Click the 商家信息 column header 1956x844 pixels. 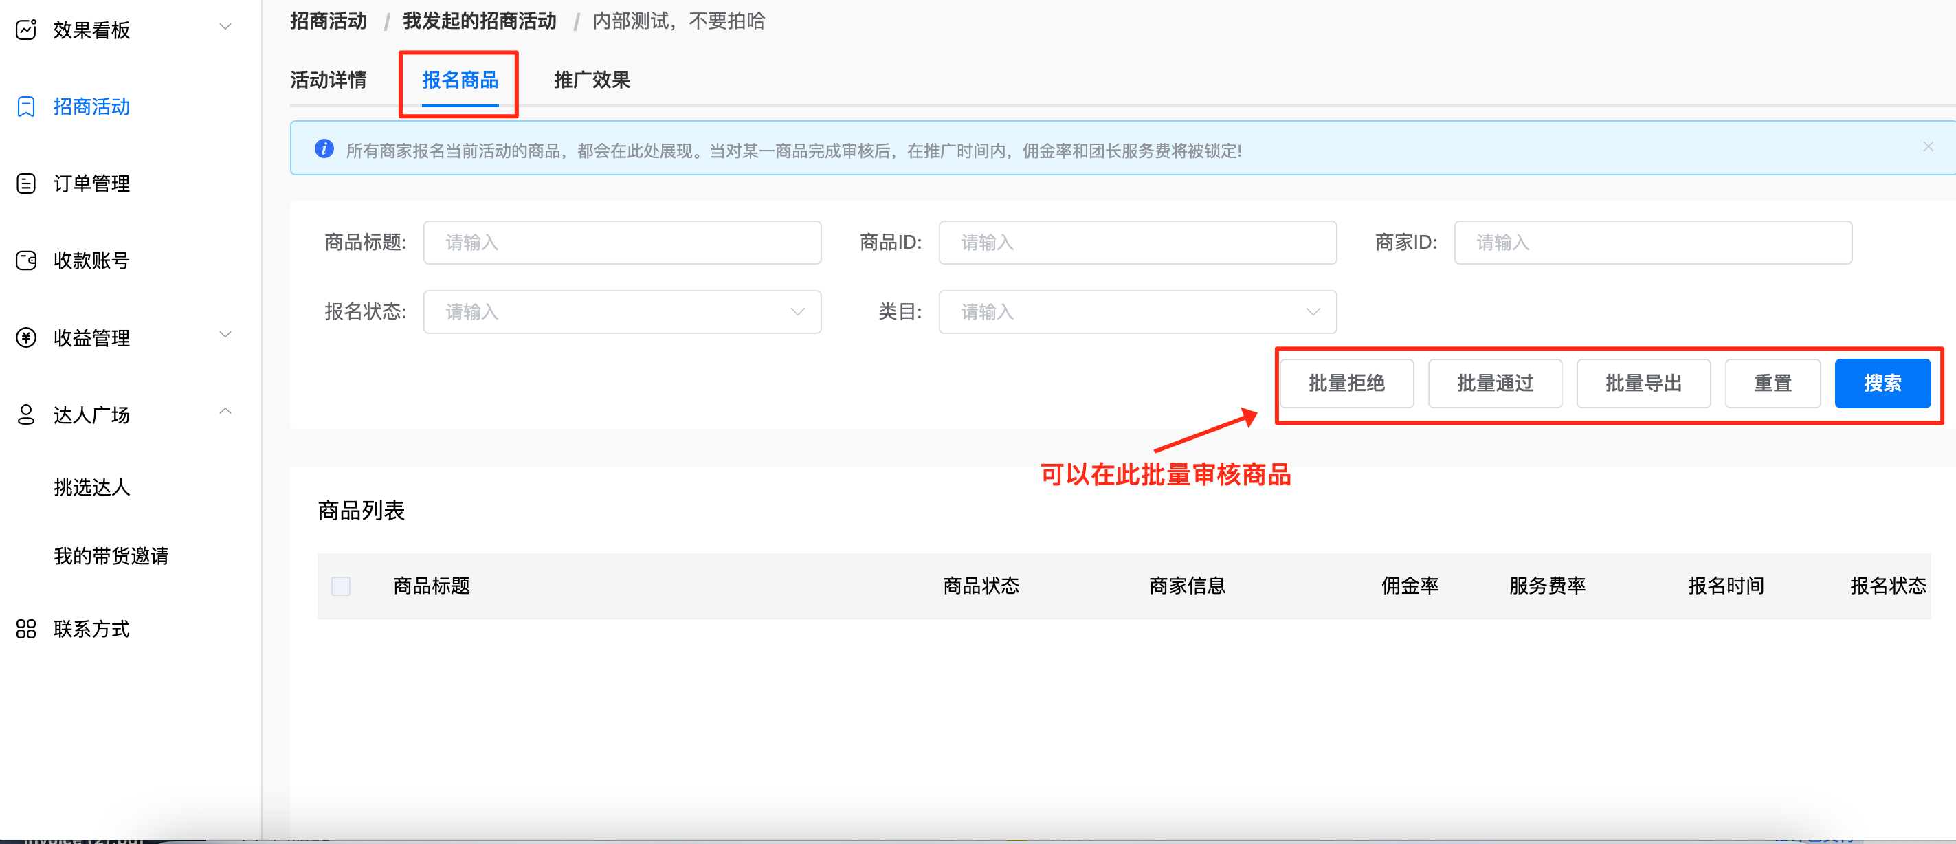click(1188, 586)
